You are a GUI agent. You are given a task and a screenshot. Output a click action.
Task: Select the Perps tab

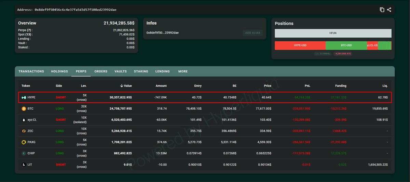click(x=81, y=71)
